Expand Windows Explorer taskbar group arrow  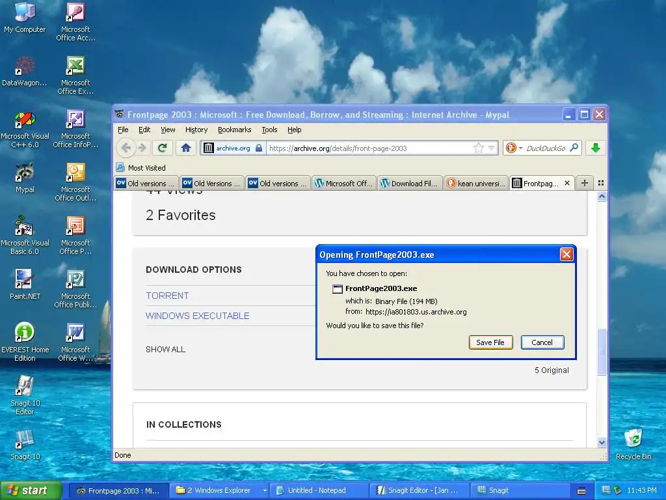tap(265, 491)
